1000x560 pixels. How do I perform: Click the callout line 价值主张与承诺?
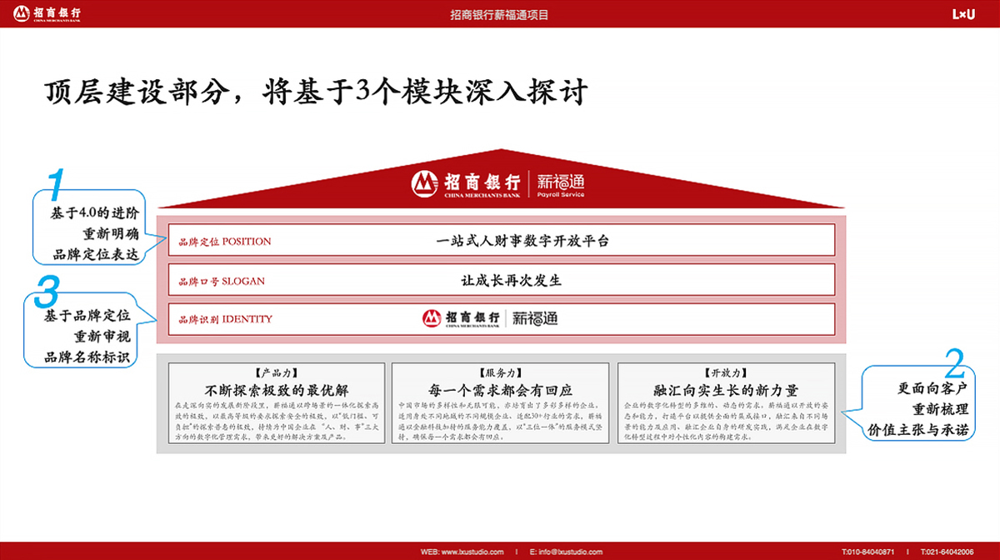[917, 429]
